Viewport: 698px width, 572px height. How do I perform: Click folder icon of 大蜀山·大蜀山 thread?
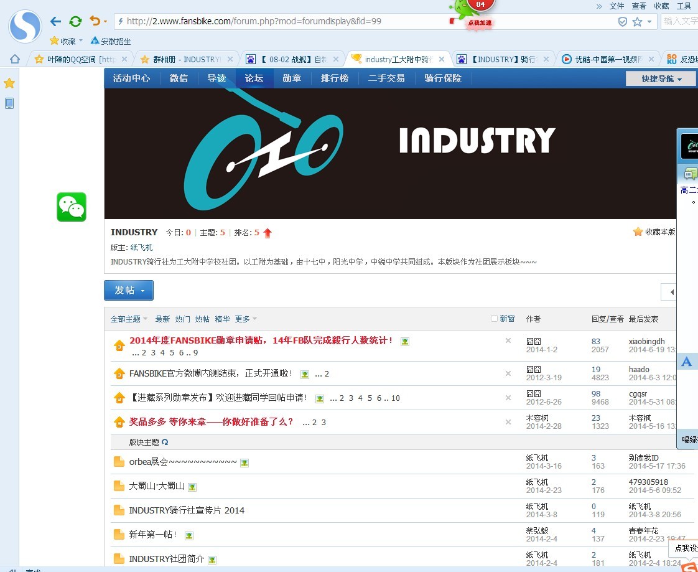(x=119, y=485)
